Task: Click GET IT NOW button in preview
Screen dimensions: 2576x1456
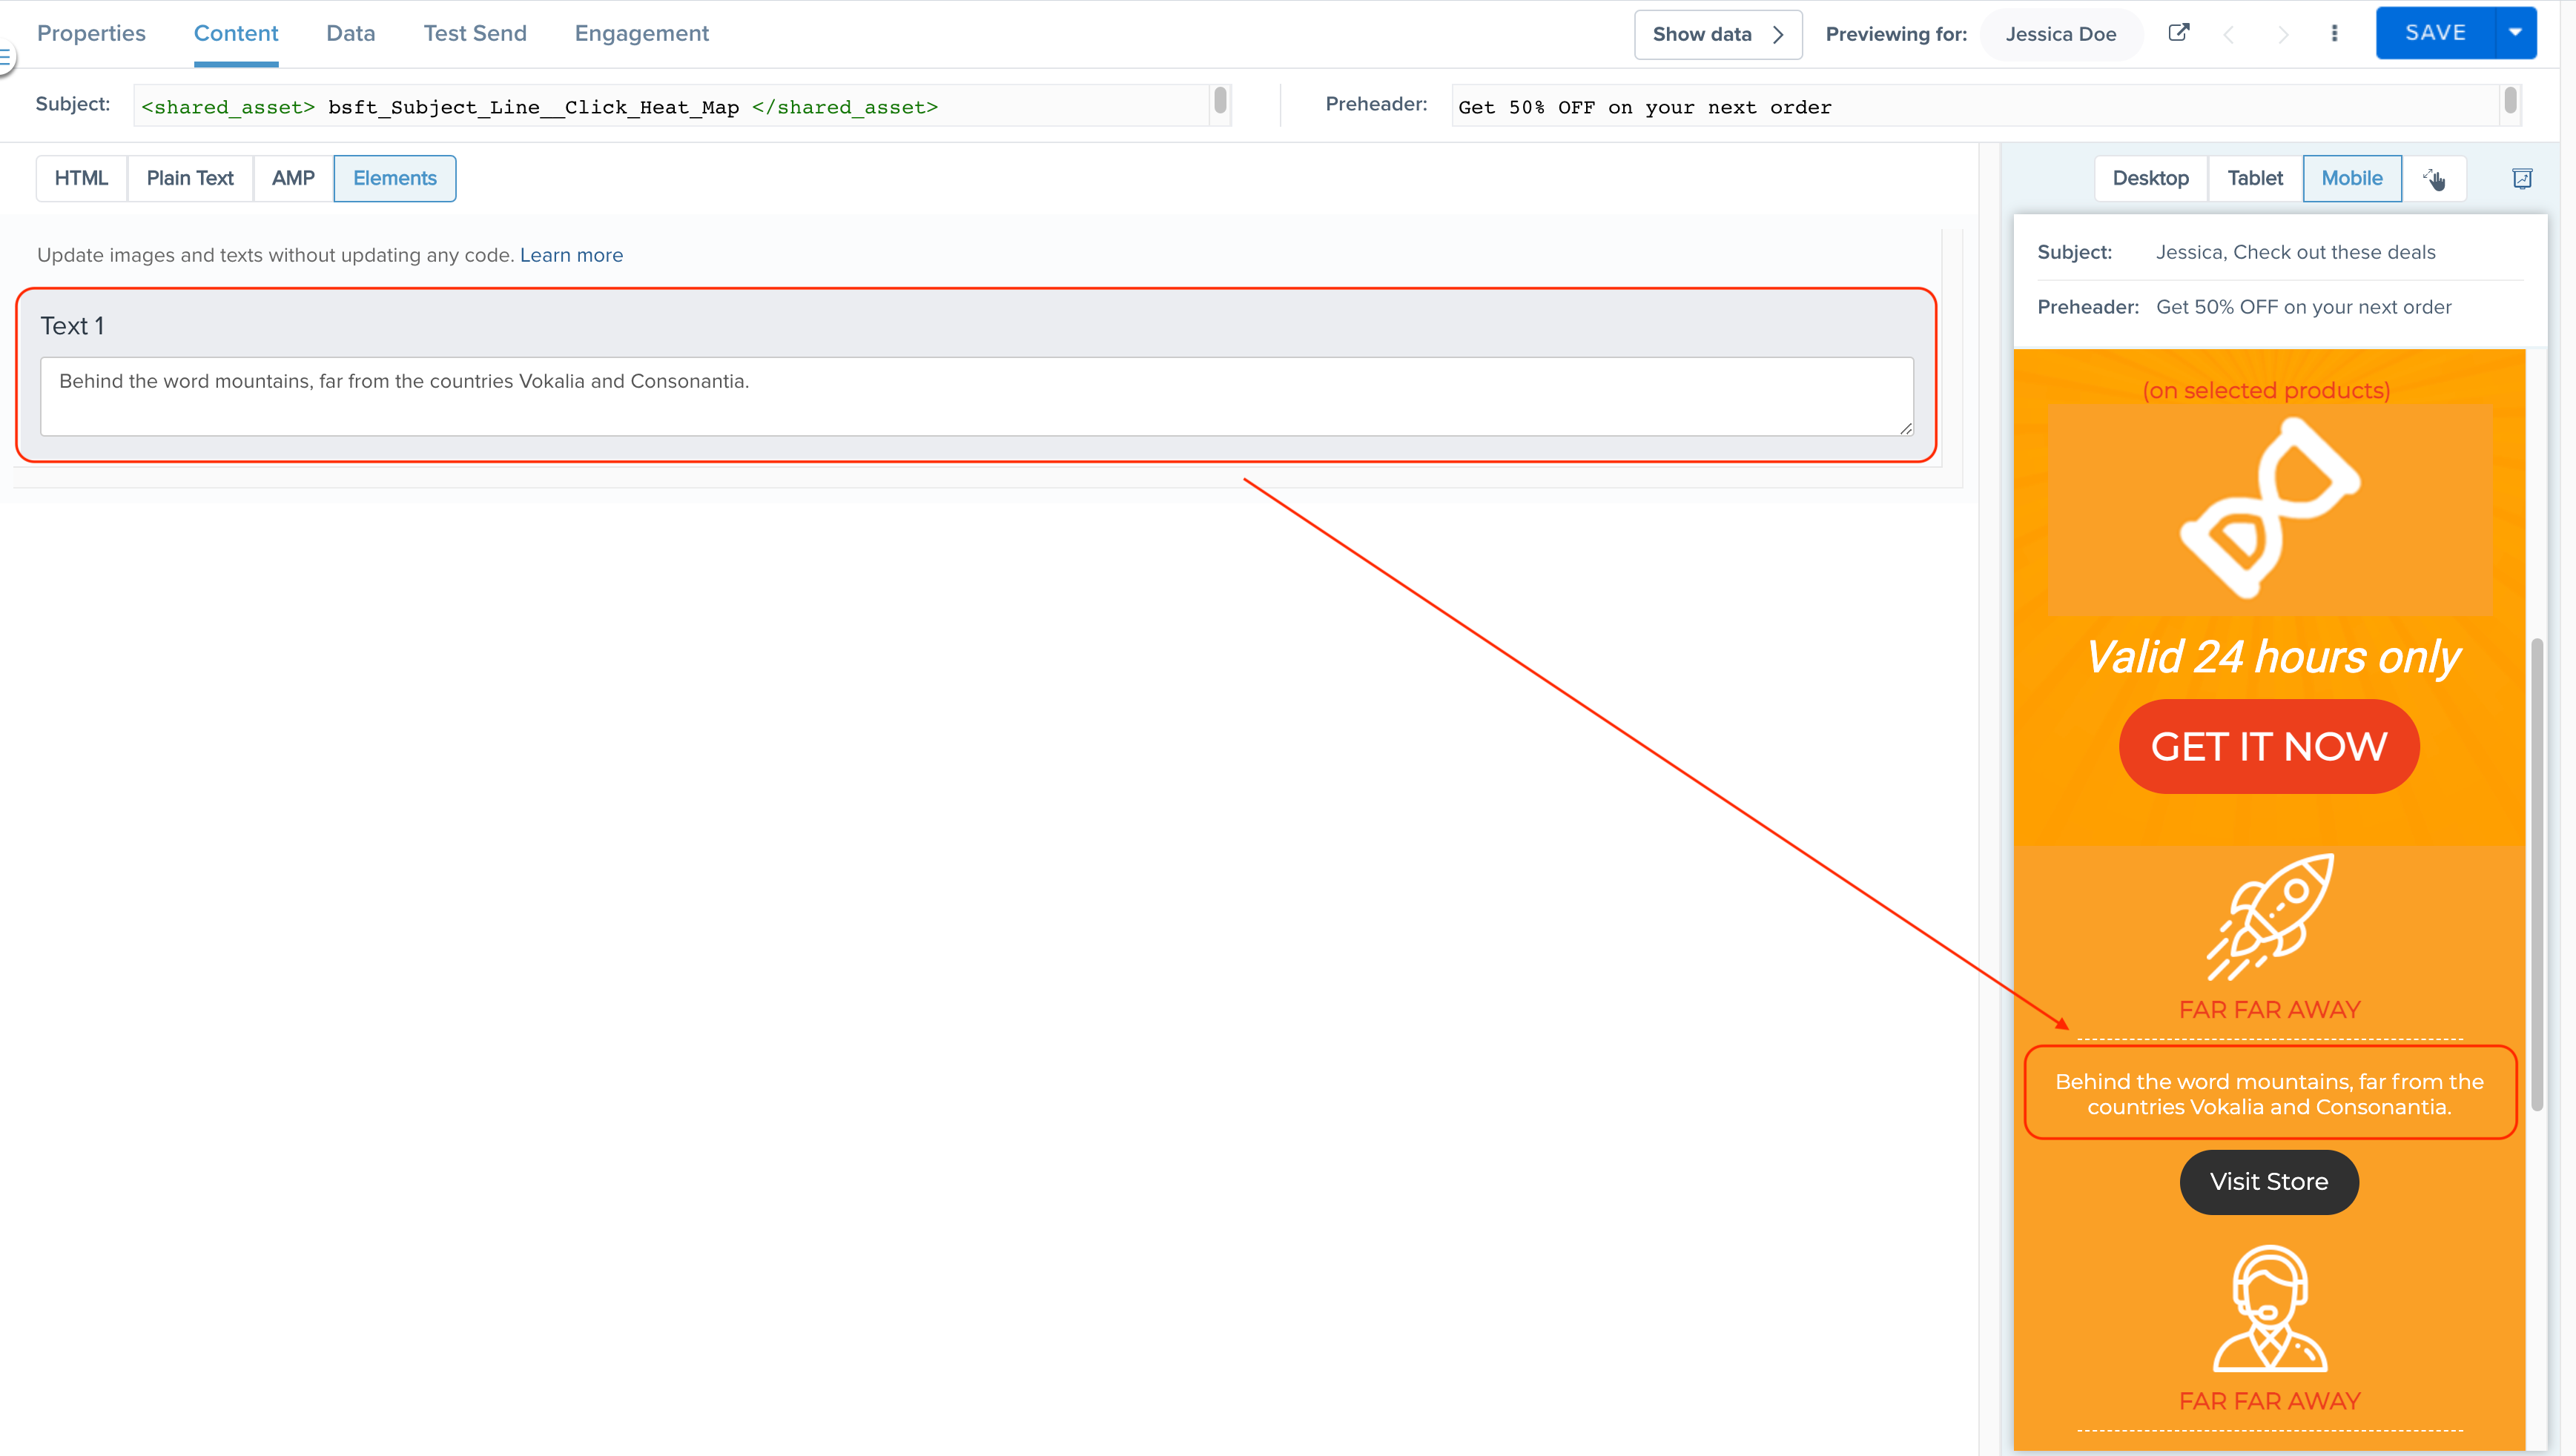Action: click(x=2269, y=747)
